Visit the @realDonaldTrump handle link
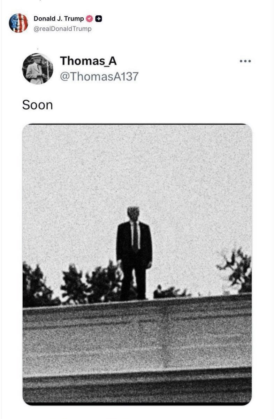This screenshot has height=419, width=274. [x=62, y=29]
